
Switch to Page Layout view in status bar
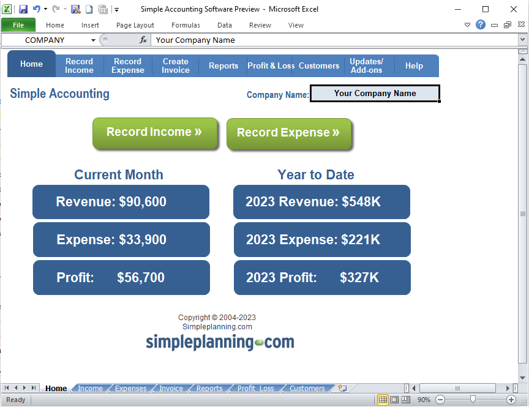394,400
